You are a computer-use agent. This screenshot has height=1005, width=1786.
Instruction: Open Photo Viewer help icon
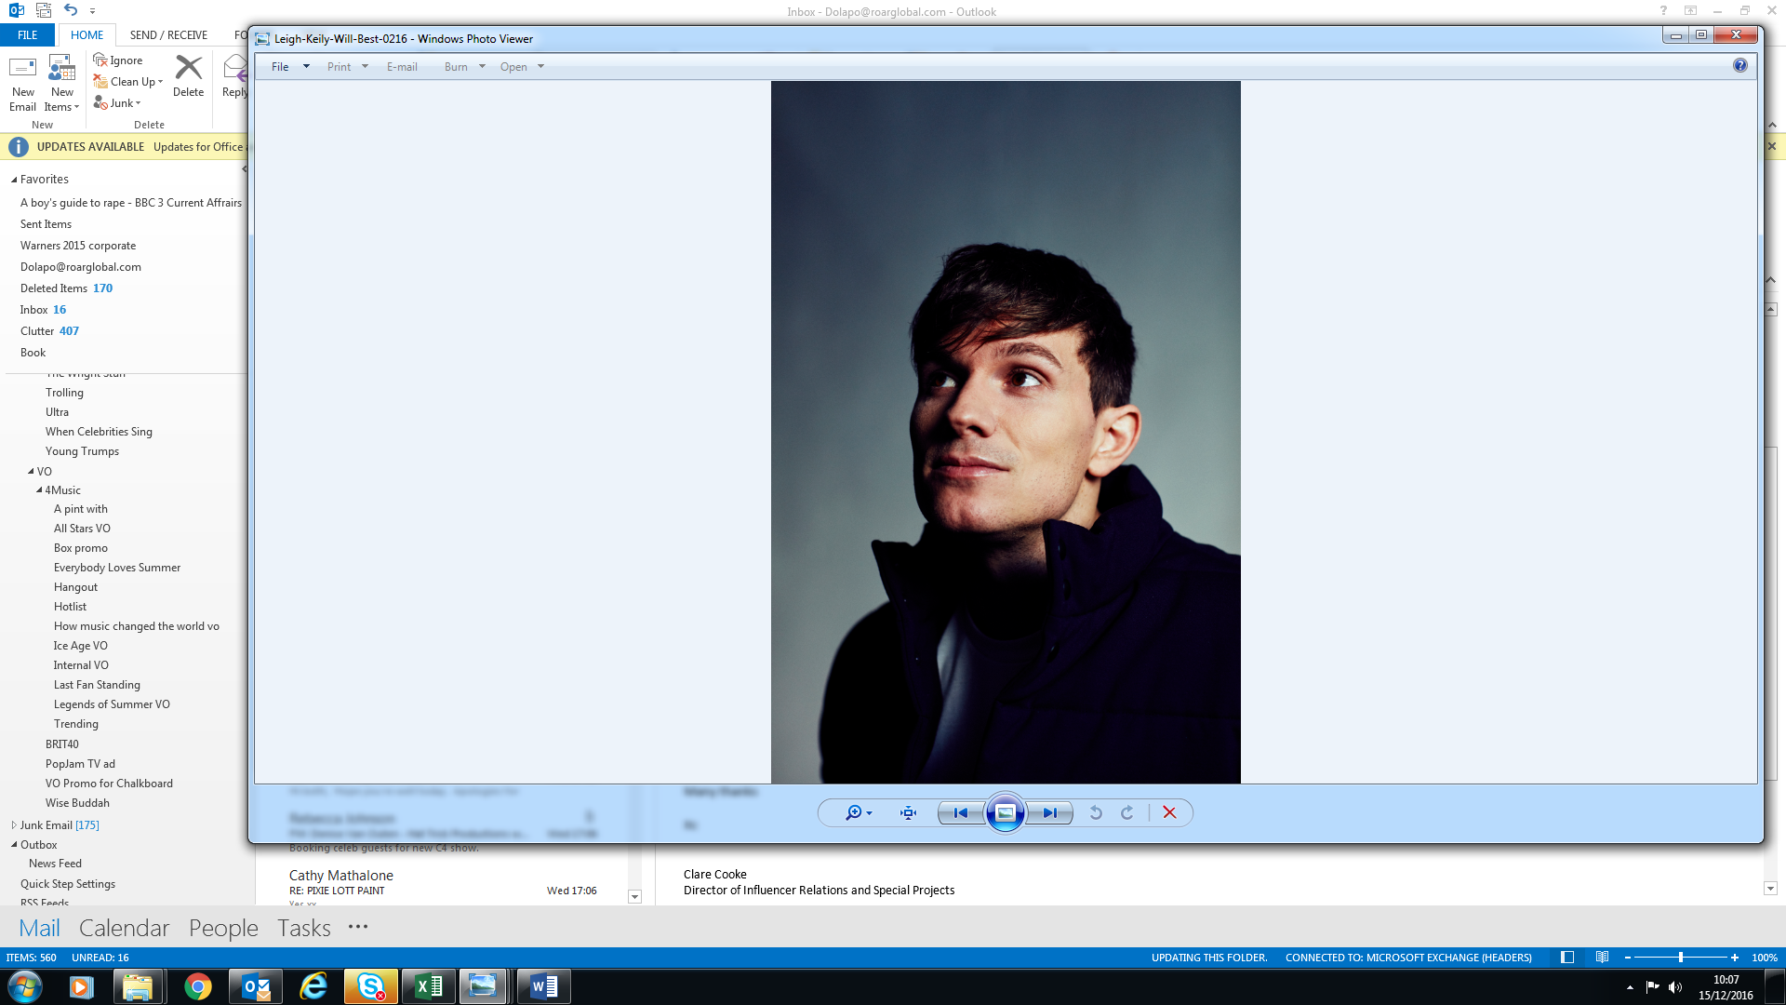point(1740,65)
